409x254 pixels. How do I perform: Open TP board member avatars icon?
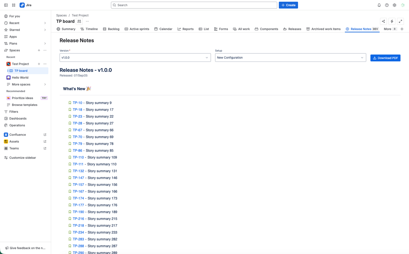[79, 21]
